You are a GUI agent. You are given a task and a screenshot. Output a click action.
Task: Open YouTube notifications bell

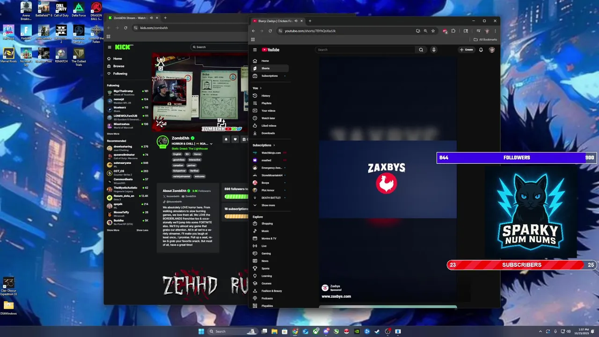coord(481,50)
